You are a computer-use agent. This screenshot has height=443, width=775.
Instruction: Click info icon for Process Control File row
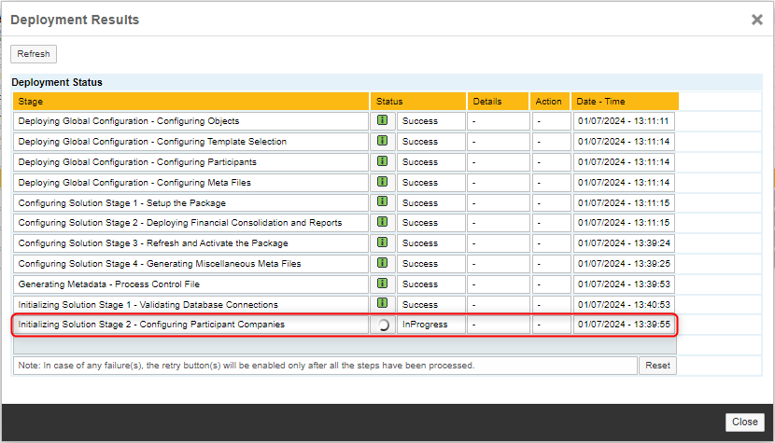[382, 284]
